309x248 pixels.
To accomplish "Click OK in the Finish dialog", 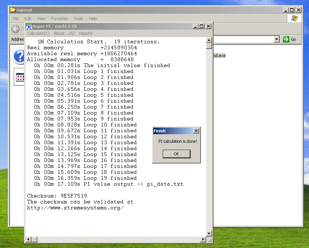I will pyautogui.click(x=177, y=154).
